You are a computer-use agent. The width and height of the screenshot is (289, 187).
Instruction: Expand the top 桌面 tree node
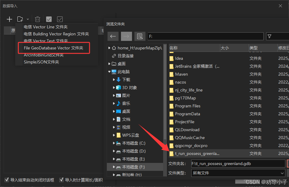pos(109,64)
